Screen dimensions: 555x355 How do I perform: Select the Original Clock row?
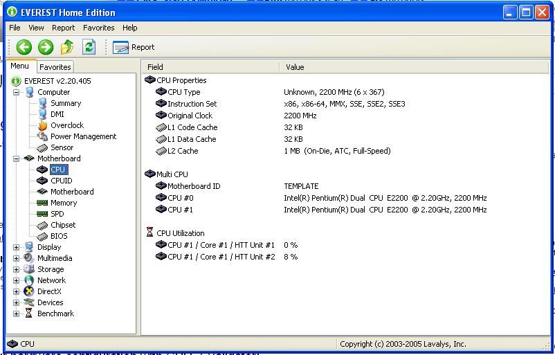click(x=236, y=116)
